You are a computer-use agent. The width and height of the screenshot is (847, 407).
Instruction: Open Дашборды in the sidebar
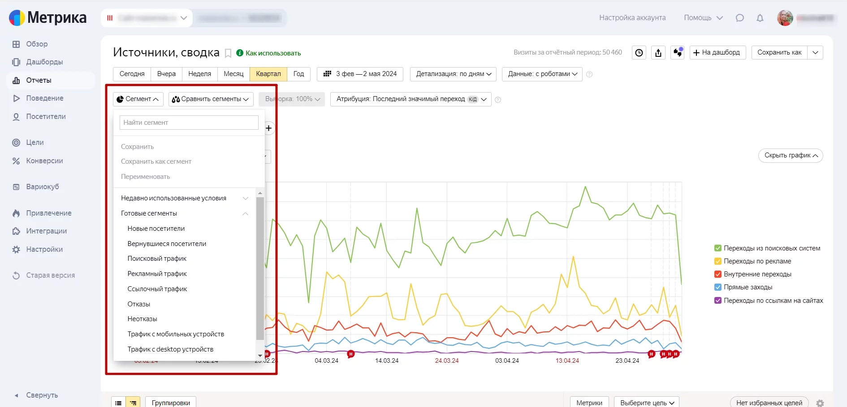click(44, 62)
